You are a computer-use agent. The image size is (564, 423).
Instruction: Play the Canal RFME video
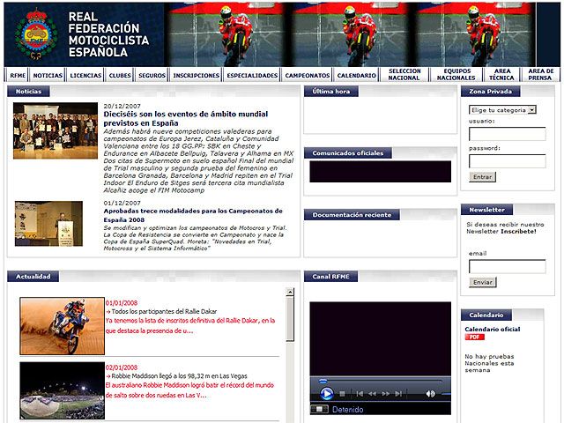point(327,394)
